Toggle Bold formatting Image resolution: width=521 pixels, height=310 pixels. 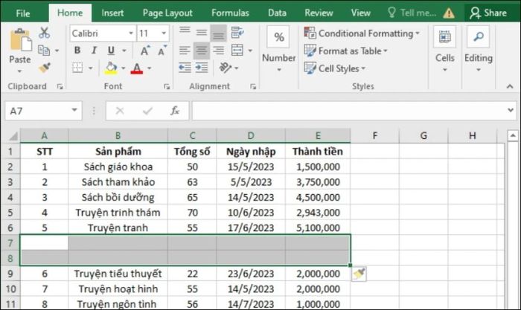pyautogui.click(x=77, y=50)
